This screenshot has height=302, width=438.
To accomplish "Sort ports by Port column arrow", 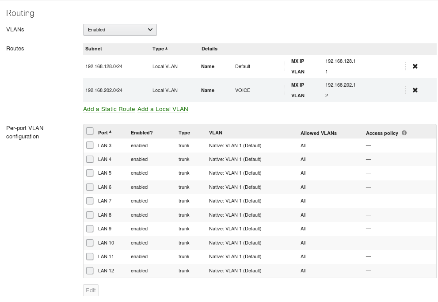I will tap(110, 132).
